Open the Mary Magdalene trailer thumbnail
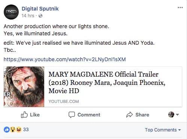The height and width of the screenshot is (139, 187). coord(24,87)
